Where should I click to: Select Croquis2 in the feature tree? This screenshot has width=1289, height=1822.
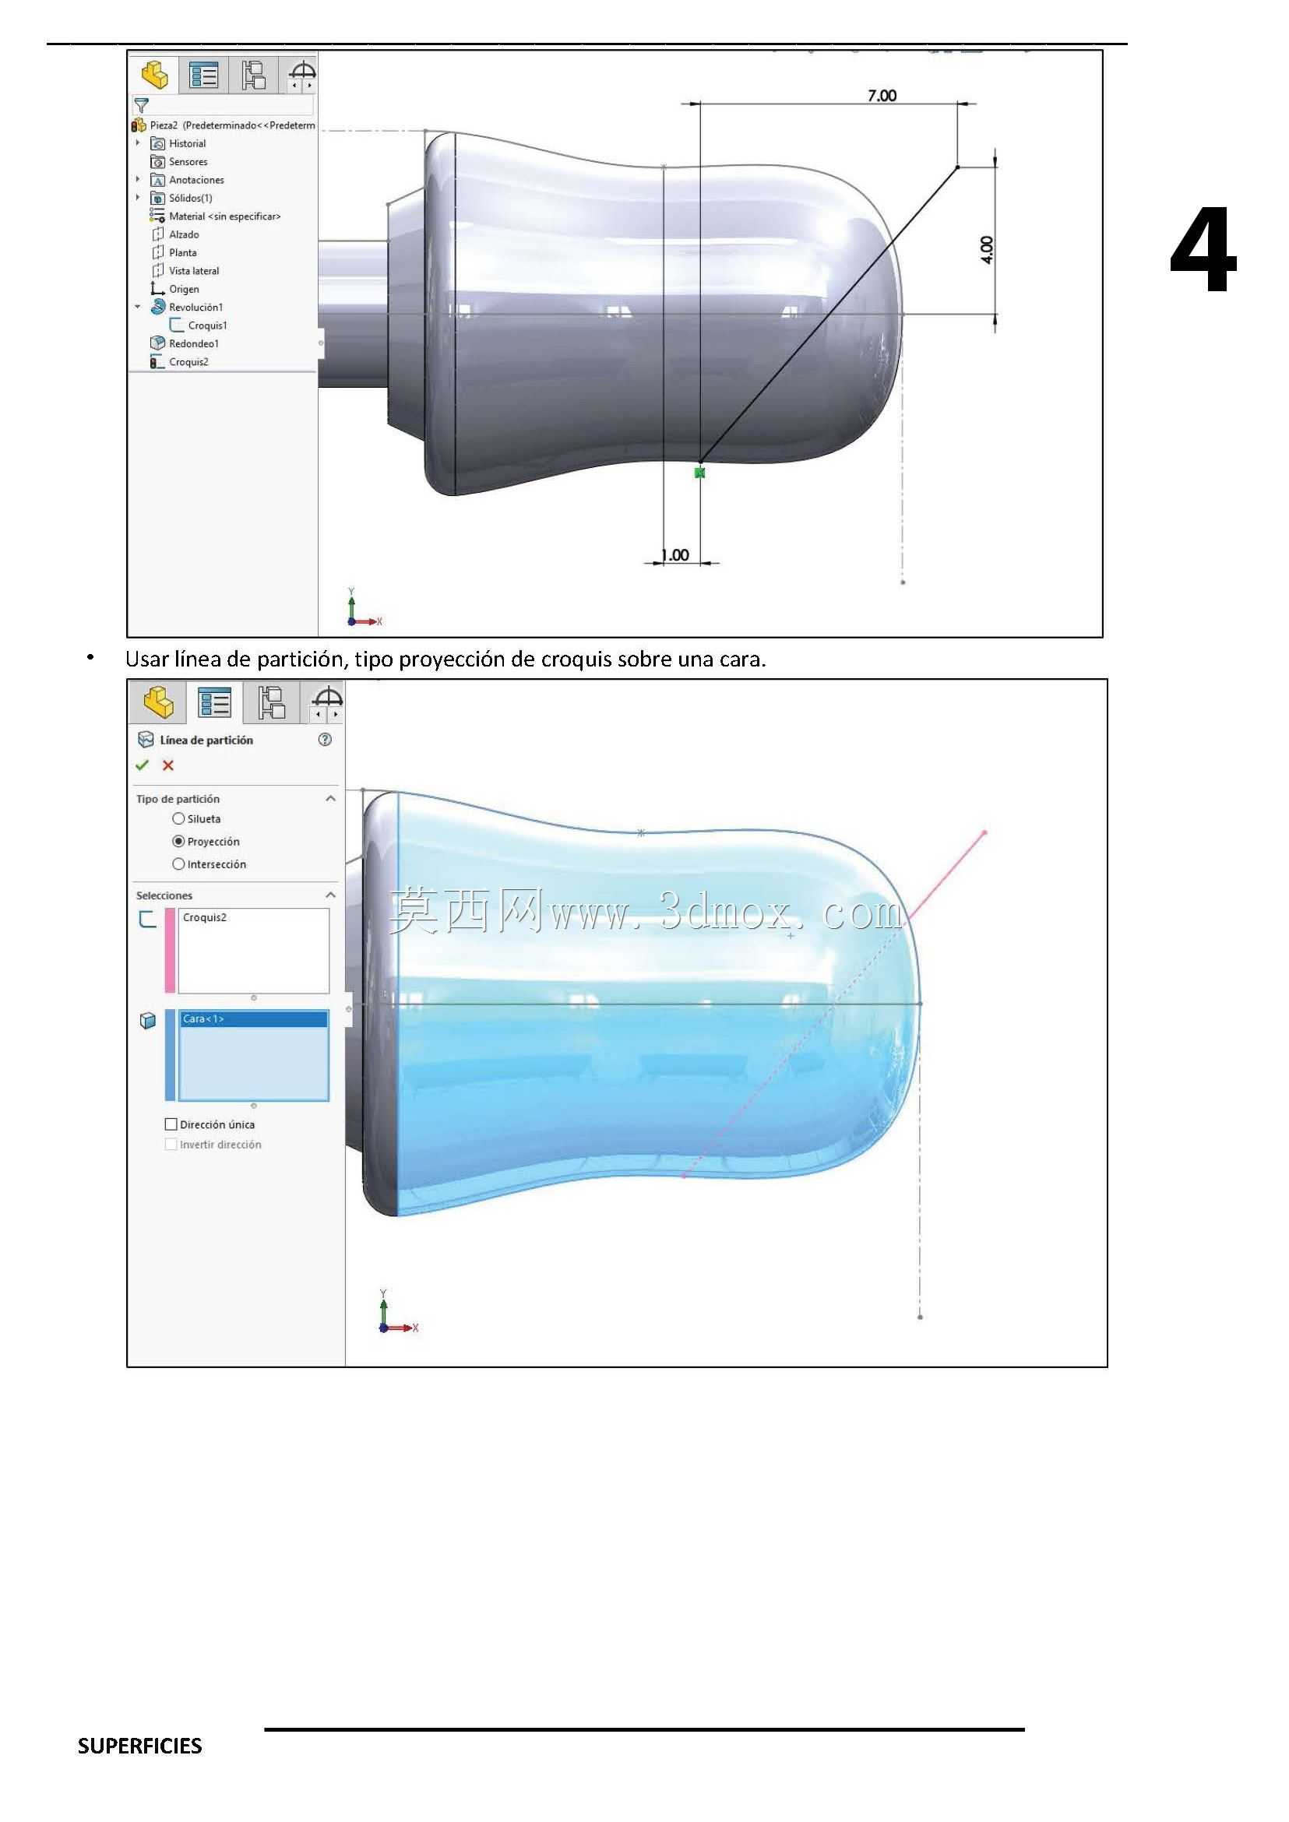tap(189, 362)
